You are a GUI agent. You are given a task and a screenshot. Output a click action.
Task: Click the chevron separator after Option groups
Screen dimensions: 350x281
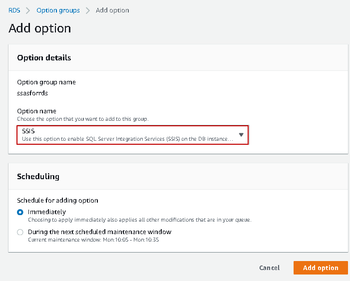click(x=87, y=10)
